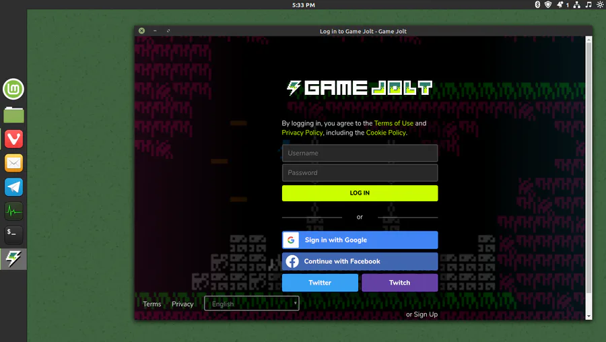
Task: Log in using Twitter button
Action: click(320, 283)
